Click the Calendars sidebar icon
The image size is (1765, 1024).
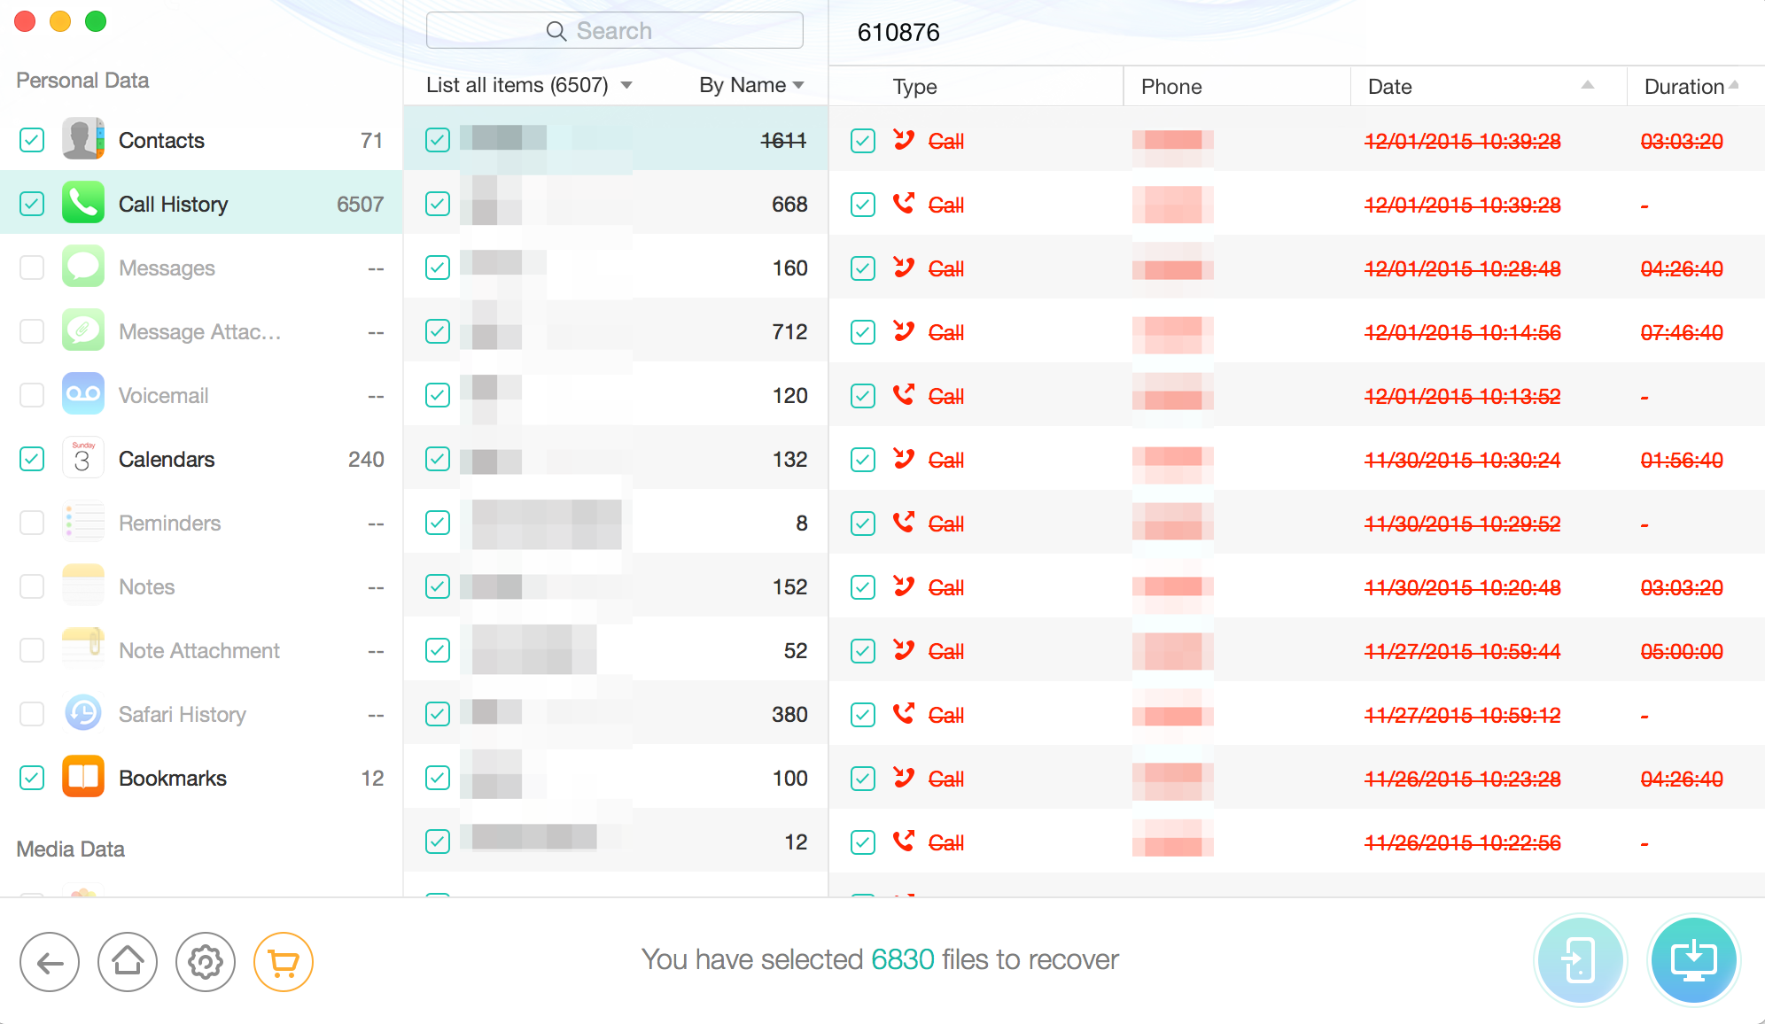click(x=82, y=458)
